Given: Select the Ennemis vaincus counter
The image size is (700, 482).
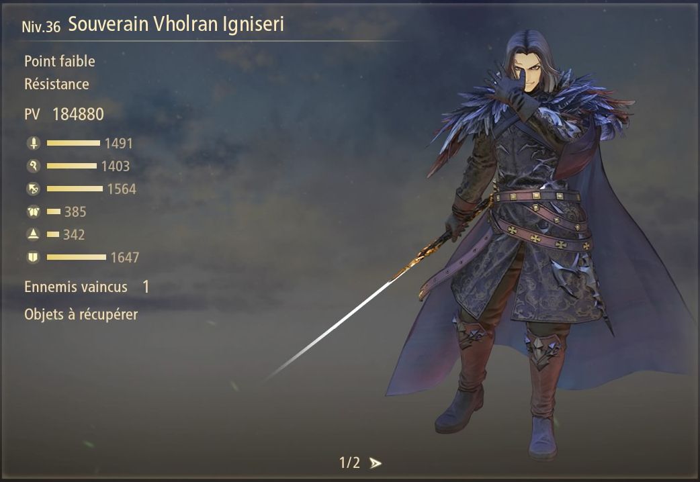Looking at the screenshot, I should 87,287.
